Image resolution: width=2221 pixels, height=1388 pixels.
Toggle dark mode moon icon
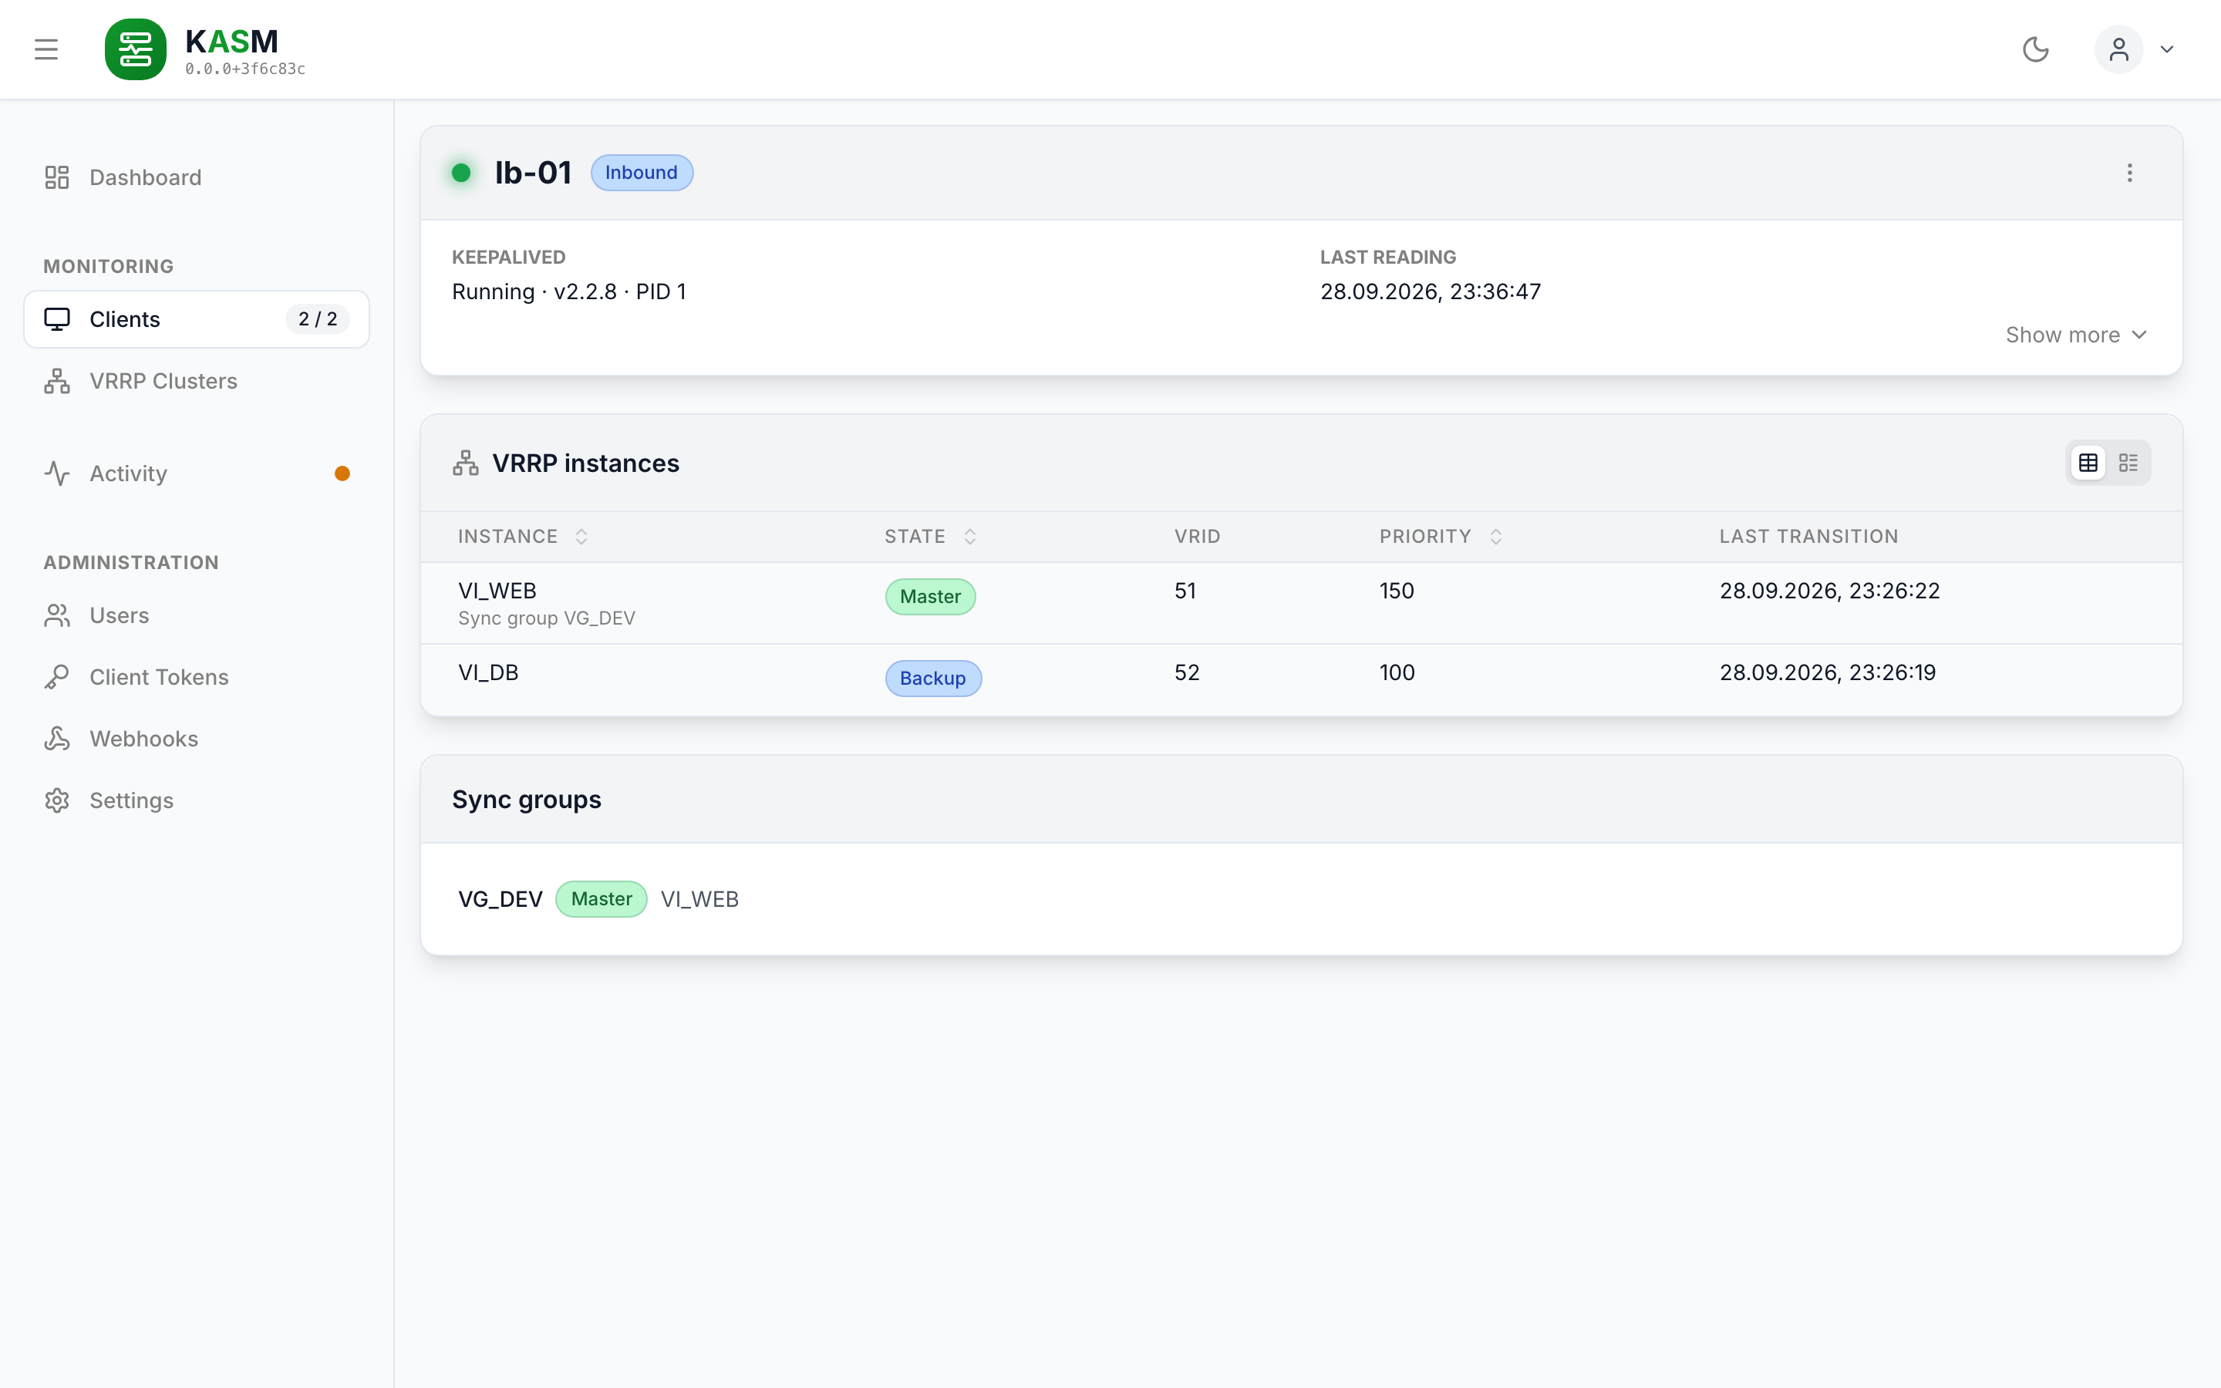coord(2036,49)
